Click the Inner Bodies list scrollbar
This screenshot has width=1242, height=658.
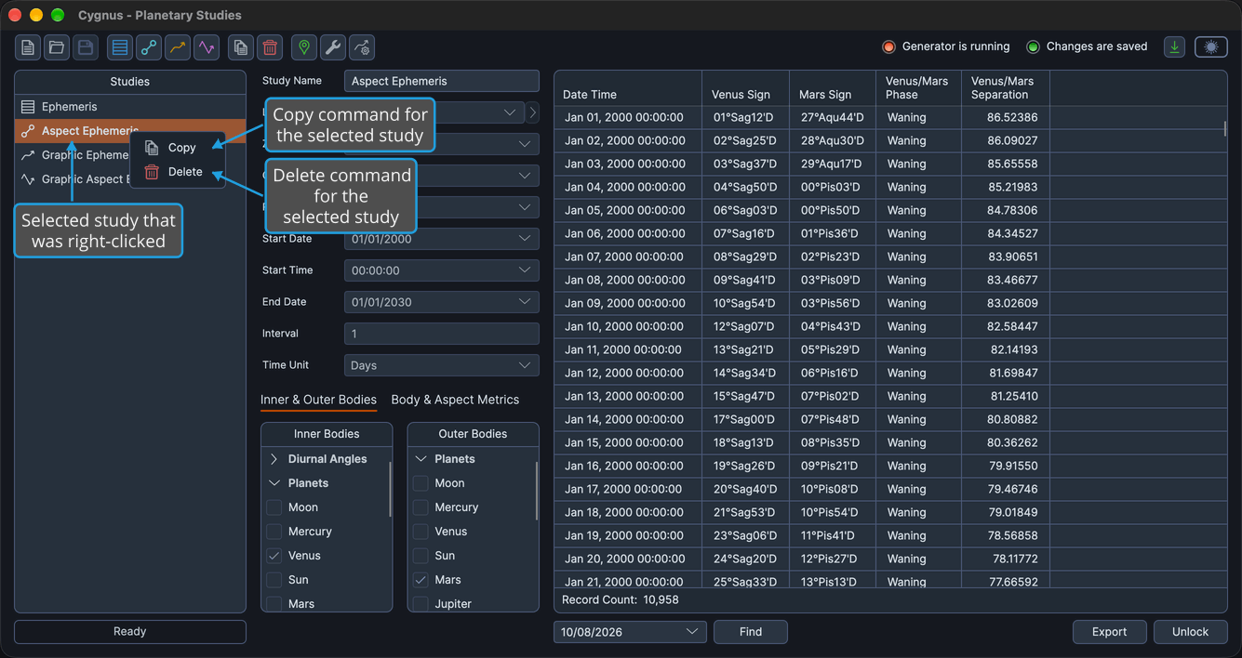point(390,489)
